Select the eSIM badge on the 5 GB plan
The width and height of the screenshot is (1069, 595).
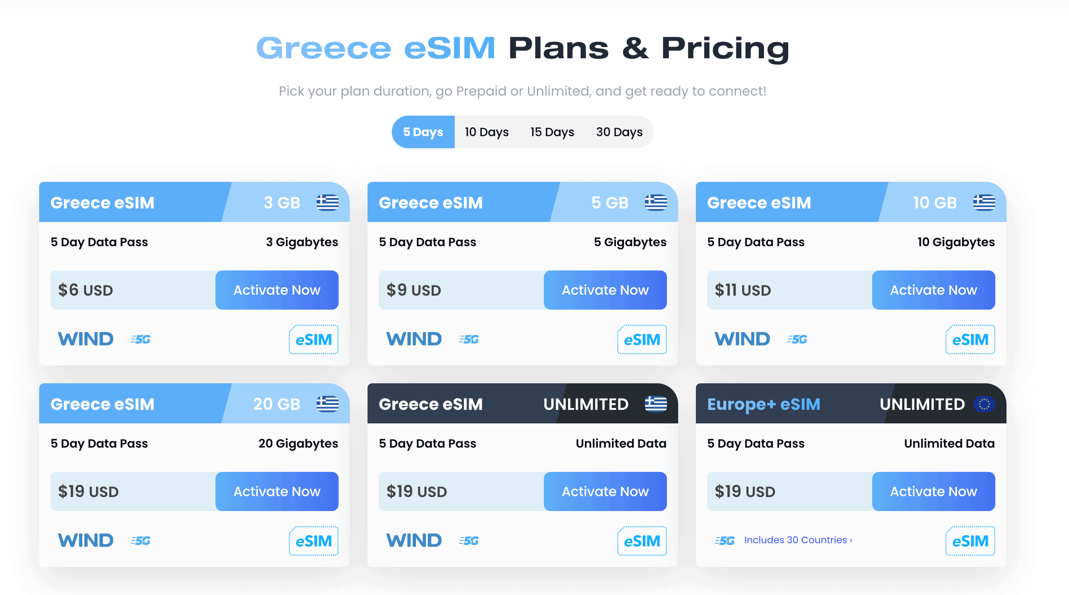[x=642, y=339]
